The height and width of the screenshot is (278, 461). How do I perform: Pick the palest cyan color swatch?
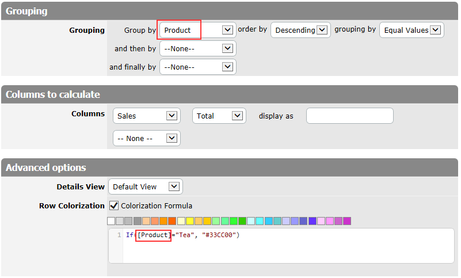(x=251, y=221)
